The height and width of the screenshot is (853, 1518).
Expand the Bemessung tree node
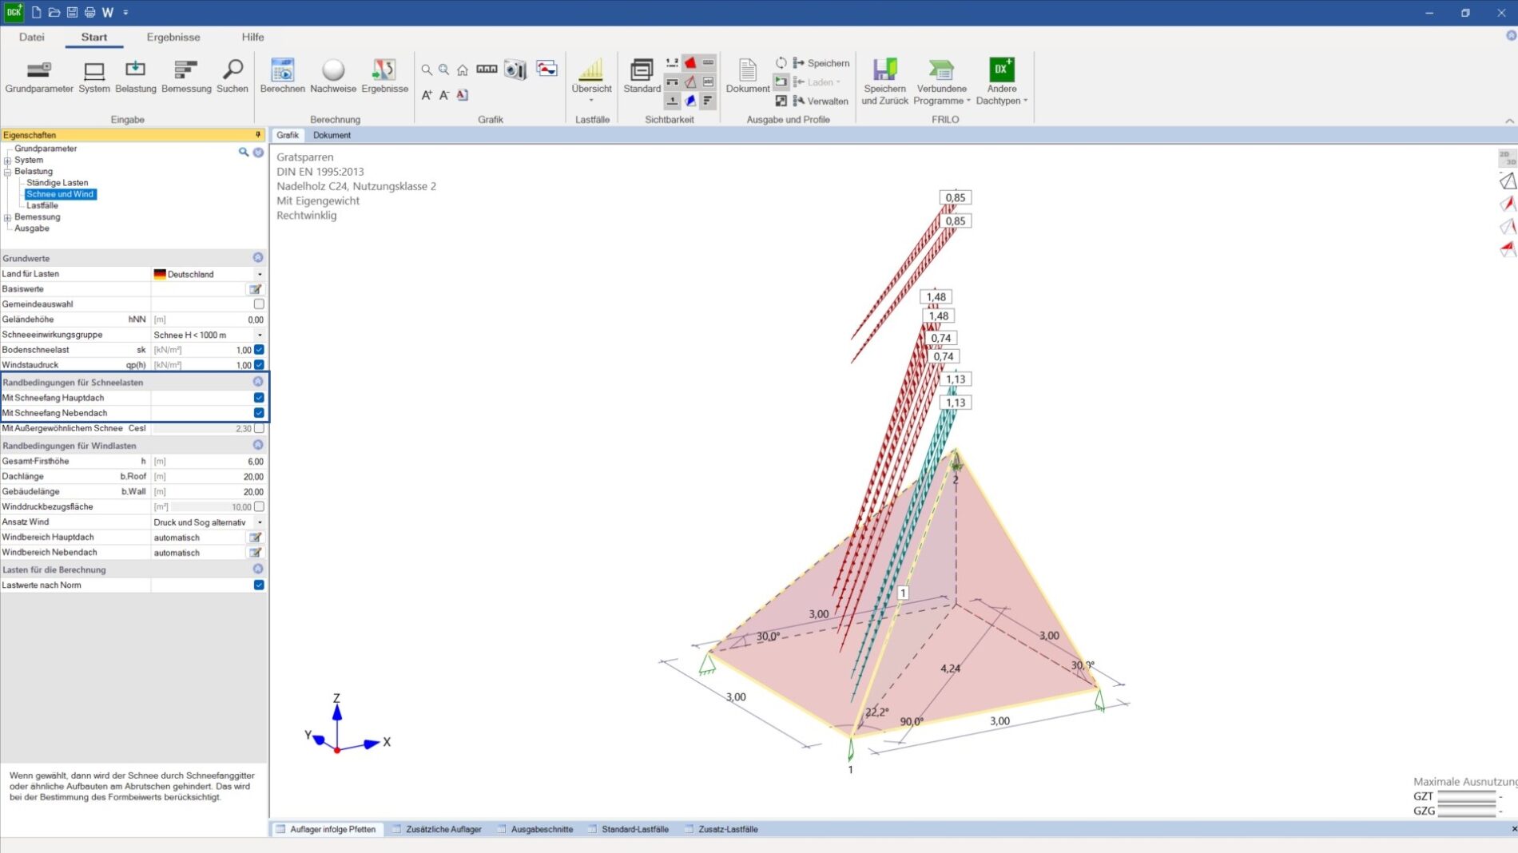pyautogui.click(x=7, y=217)
